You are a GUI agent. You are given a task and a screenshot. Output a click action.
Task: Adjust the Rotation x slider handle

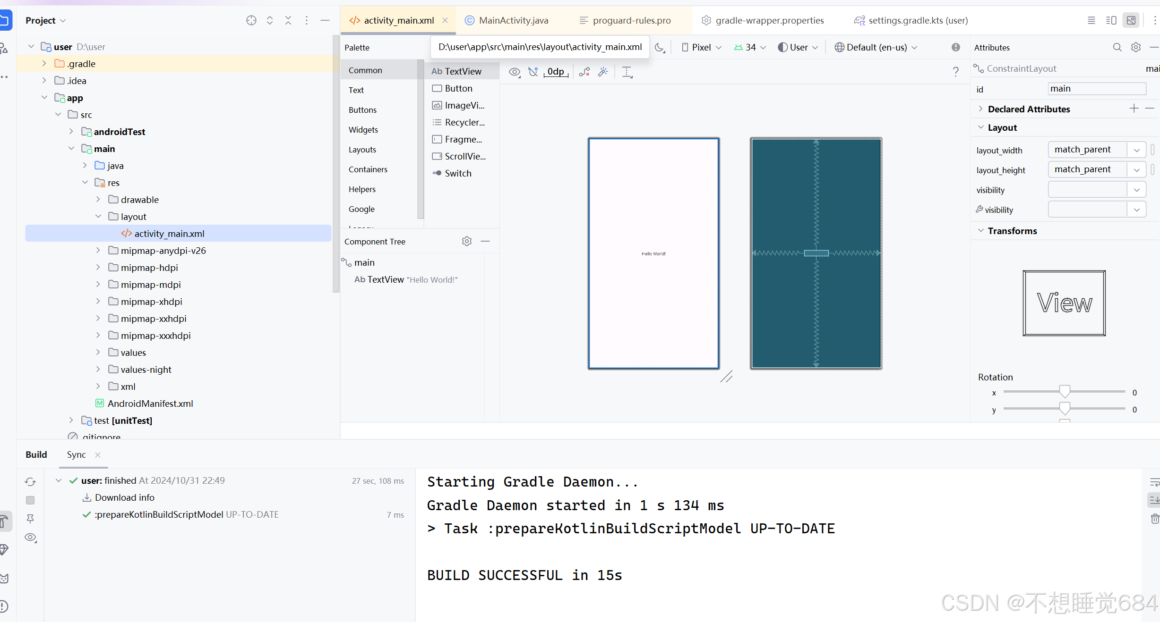[1064, 392]
